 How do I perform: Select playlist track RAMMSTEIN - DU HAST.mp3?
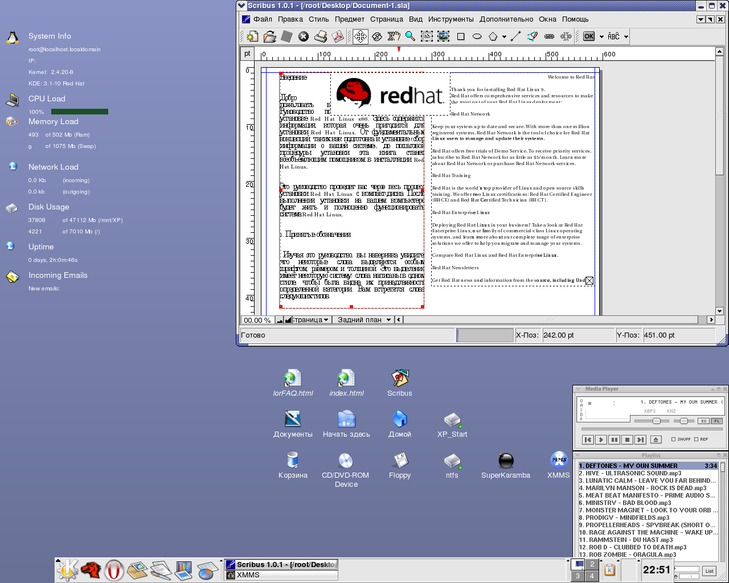click(648, 540)
